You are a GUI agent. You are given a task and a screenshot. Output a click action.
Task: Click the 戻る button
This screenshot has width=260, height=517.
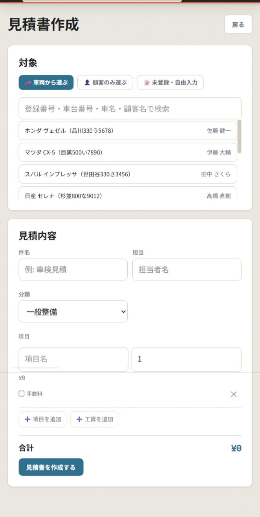pos(238,24)
